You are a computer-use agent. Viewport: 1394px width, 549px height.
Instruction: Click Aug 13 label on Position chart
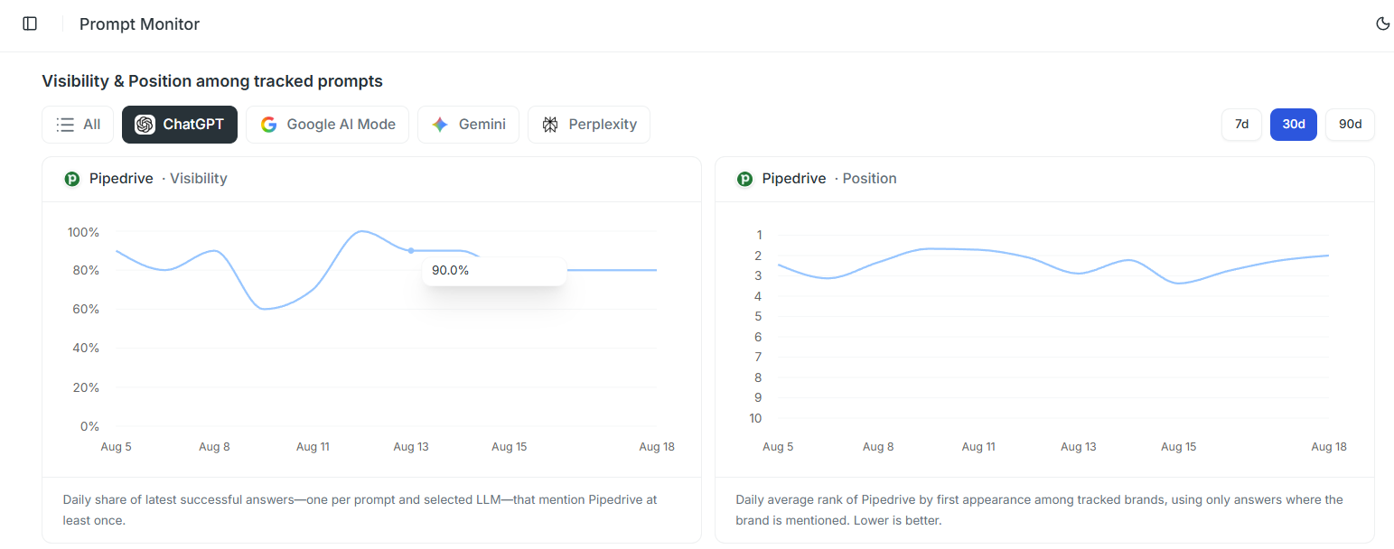click(1078, 447)
